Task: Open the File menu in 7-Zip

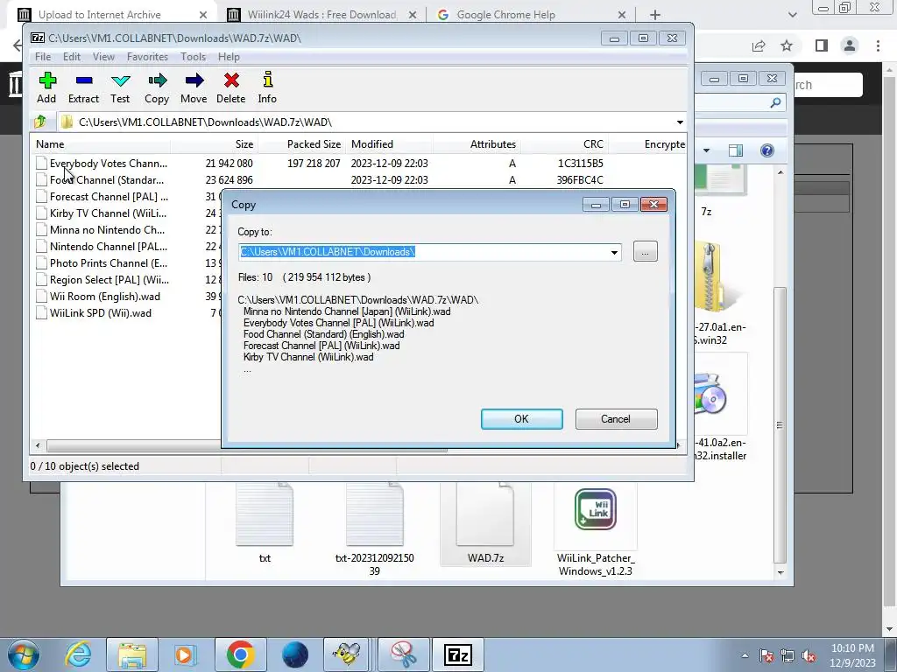Action: pyautogui.click(x=43, y=57)
